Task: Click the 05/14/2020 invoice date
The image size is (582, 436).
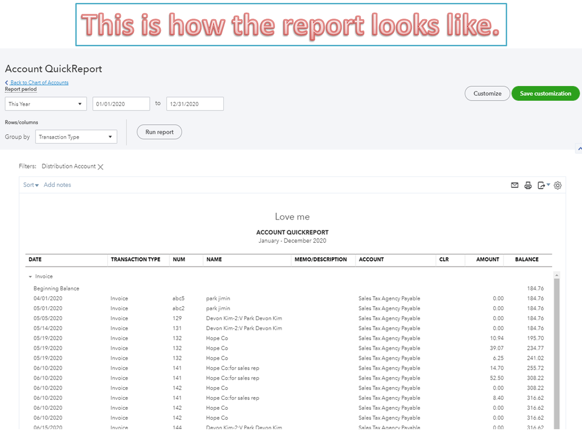Action: (48, 328)
